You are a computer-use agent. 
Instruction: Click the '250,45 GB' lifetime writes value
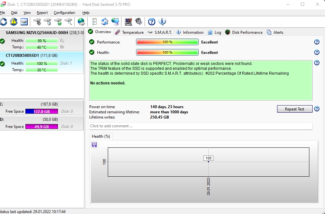tap(160, 117)
